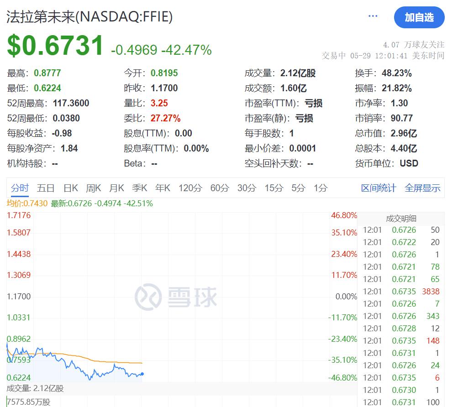
Task: Click the 量比 value 3.25
Action: pyautogui.click(x=159, y=103)
